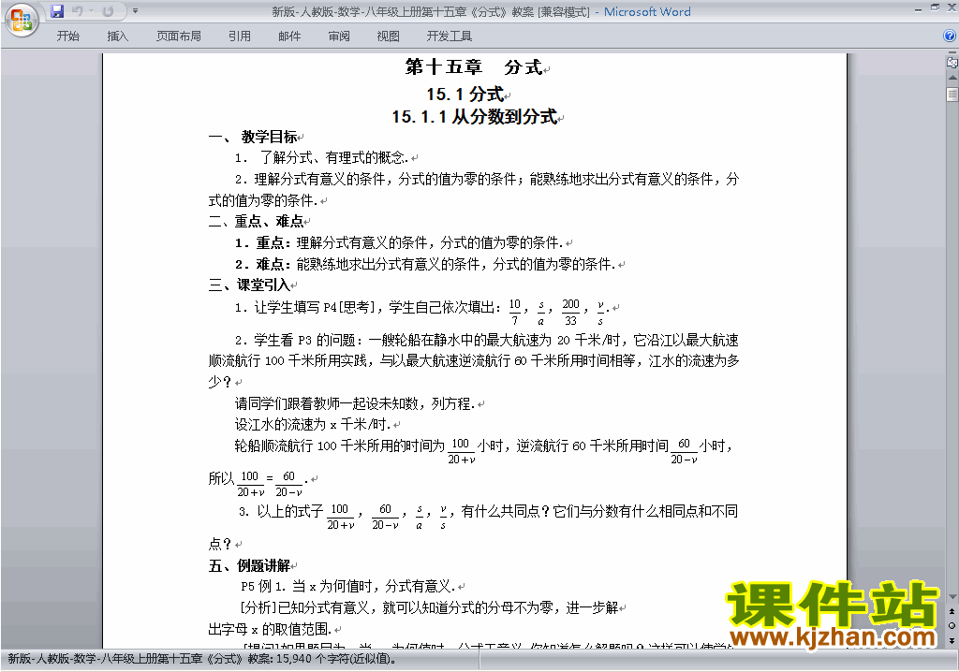The width and height of the screenshot is (959, 672).
Task: Click the Redo icon in quick access toolbar
Action: [108, 11]
